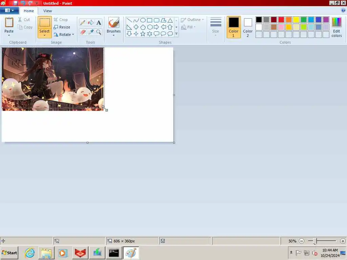
Task: Click the zoom out minus button
Action: pyautogui.click(x=302, y=241)
